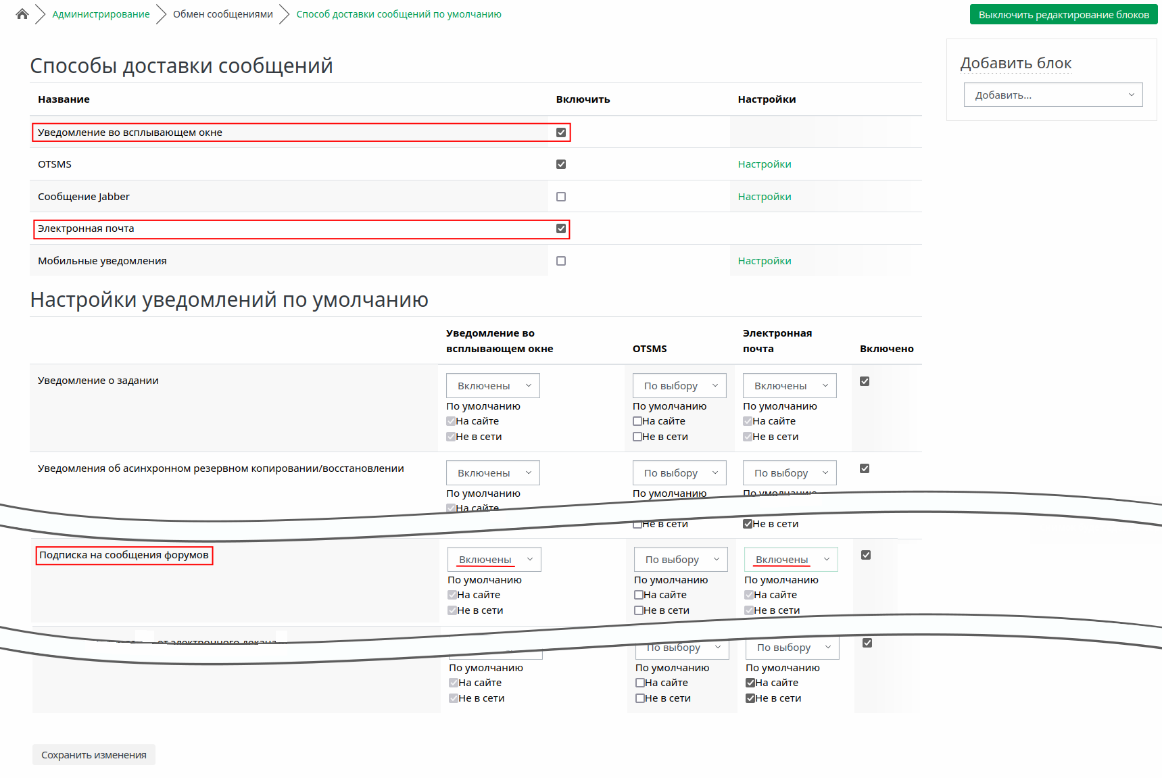Uncheck email На сайте in the last row

[x=750, y=683]
